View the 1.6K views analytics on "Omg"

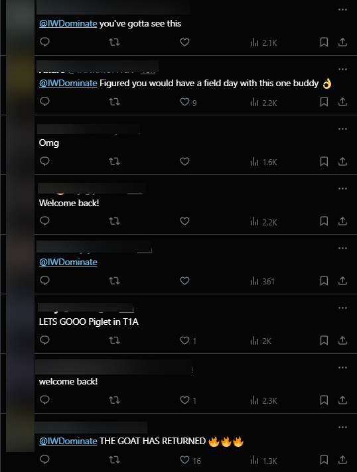point(263,162)
